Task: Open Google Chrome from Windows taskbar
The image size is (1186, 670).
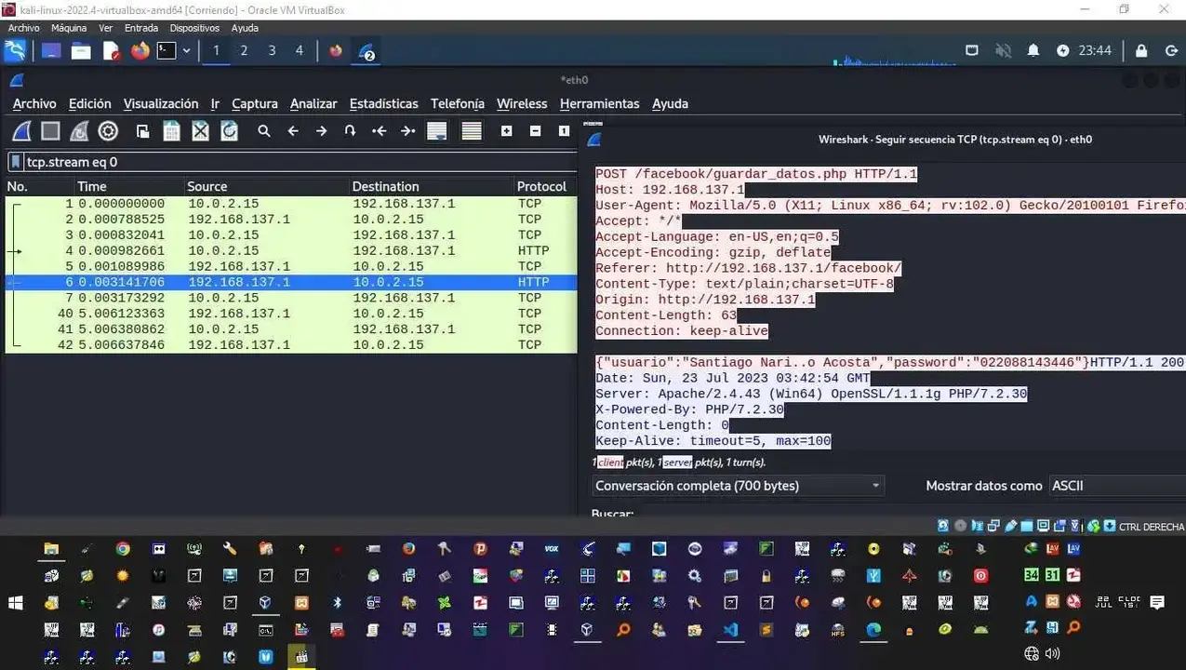Action: pos(123,549)
